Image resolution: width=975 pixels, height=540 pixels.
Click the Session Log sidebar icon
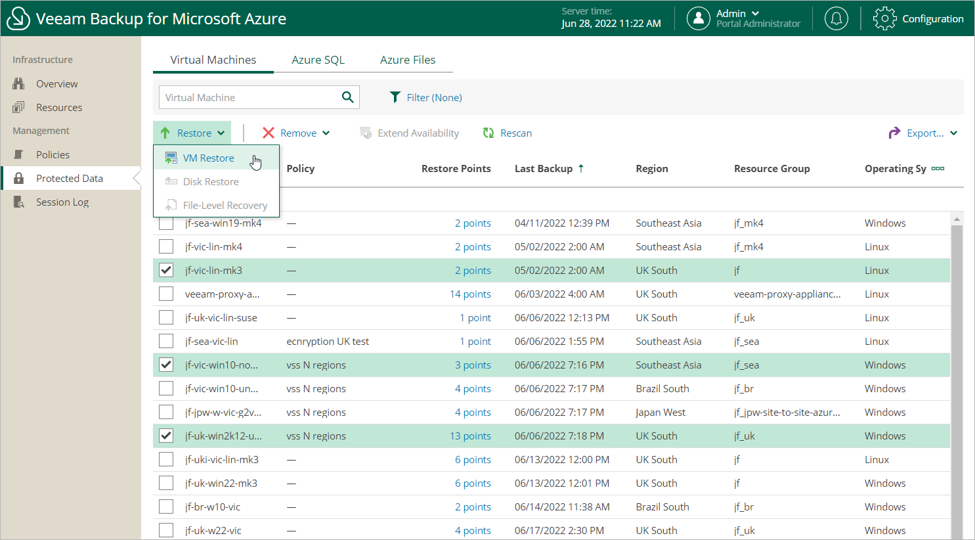(x=18, y=202)
